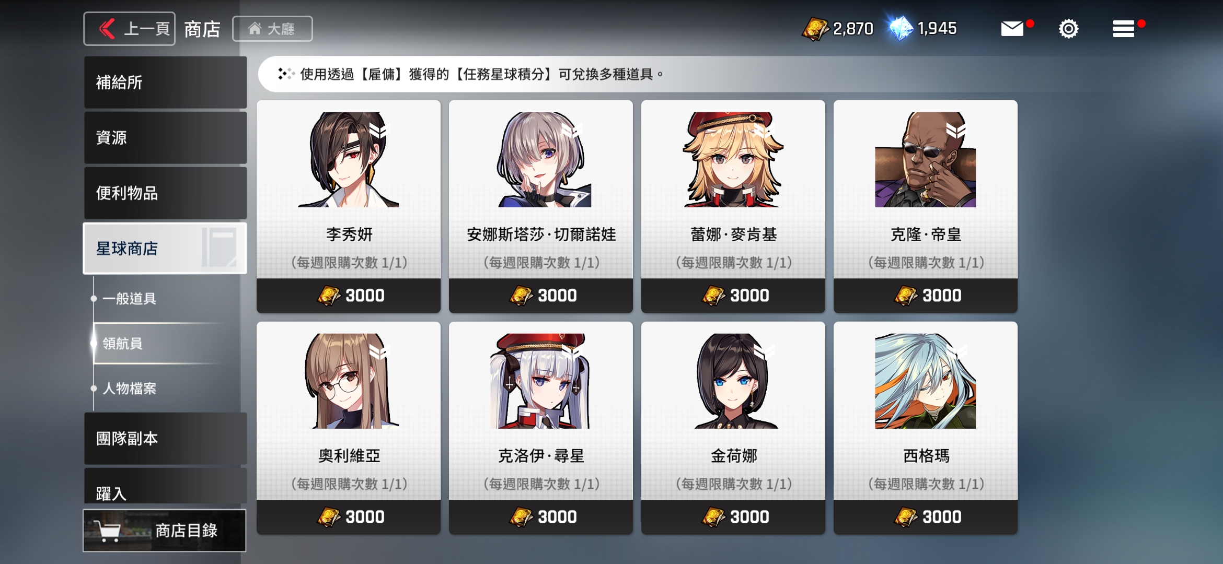Buy 李秀妍 for 3000 points
The width and height of the screenshot is (1223, 564).
coord(349,296)
